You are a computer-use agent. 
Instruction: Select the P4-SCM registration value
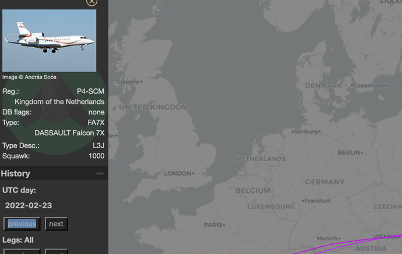(x=91, y=91)
